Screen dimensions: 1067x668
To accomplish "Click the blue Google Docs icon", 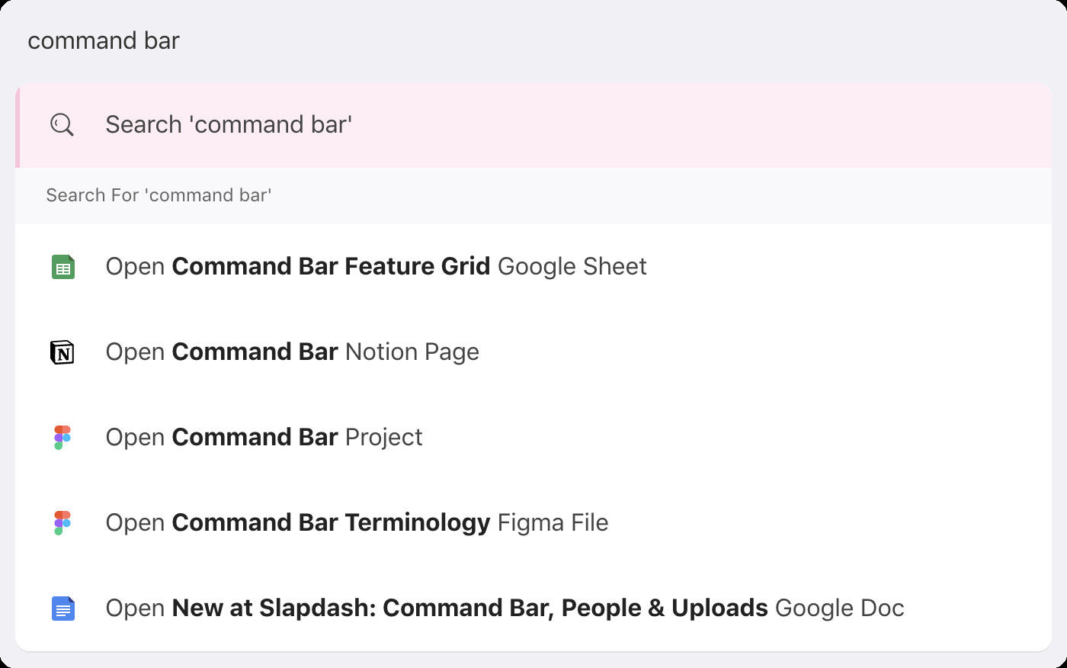I will click(x=63, y=609).
